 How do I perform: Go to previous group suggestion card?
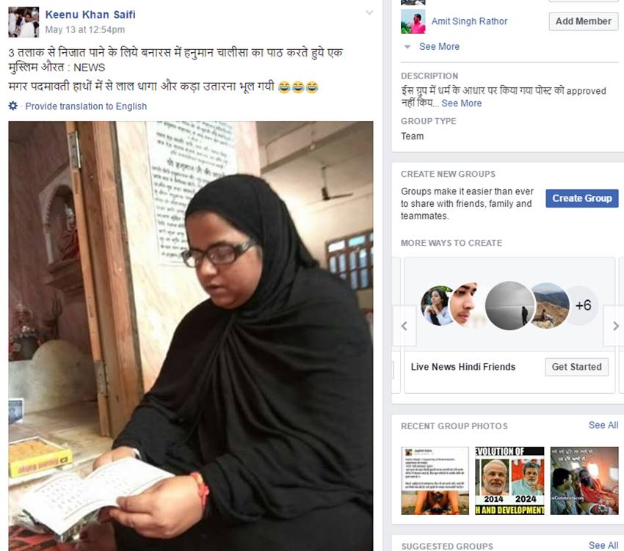(x=404, y=326)
